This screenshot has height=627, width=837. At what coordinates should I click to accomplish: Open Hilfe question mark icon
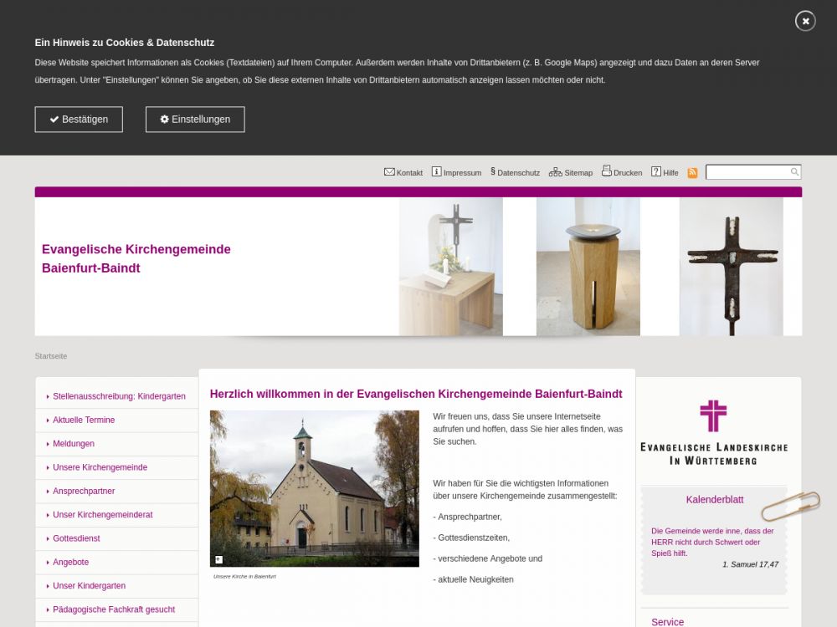click(656, 172)
